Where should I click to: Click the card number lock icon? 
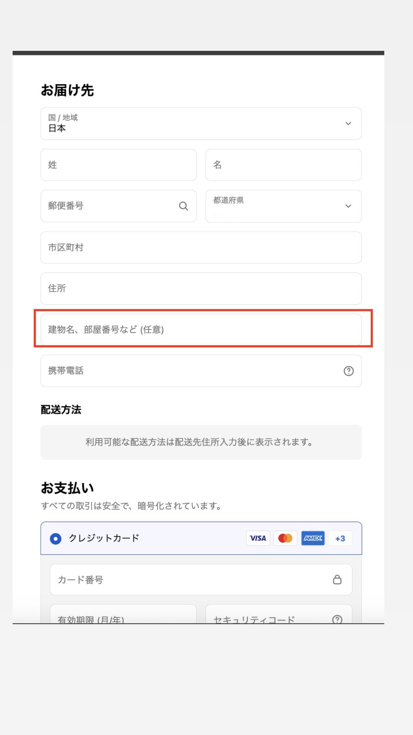pos(337,580)
